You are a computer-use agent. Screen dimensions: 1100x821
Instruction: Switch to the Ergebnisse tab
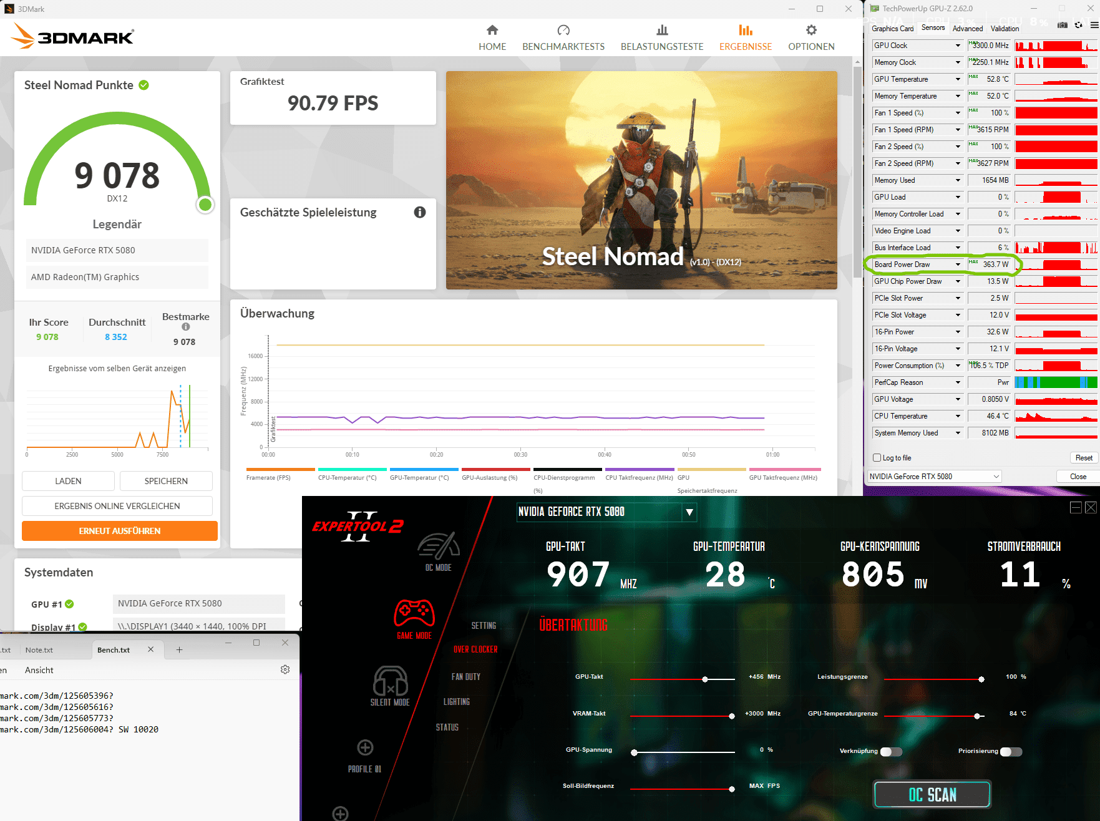click(x=746, y=38)
